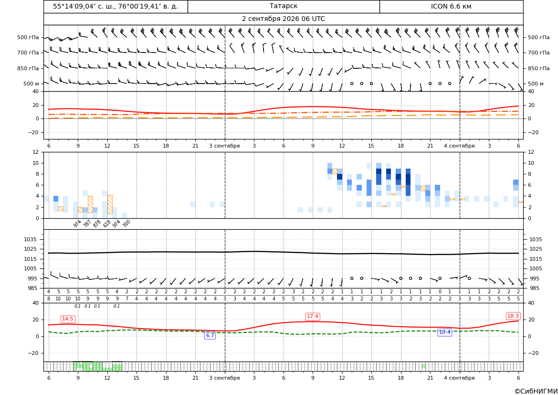Click the 500 м level label on left

click(x=32, y=84)
